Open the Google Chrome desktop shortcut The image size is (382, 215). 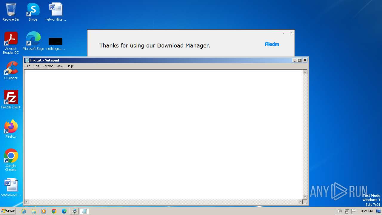pyautogui.click(x=11, y=160)
